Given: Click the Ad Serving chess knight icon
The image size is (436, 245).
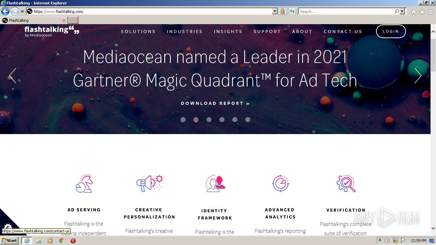Looking at the screenshot, I should [x=84, y=183].
